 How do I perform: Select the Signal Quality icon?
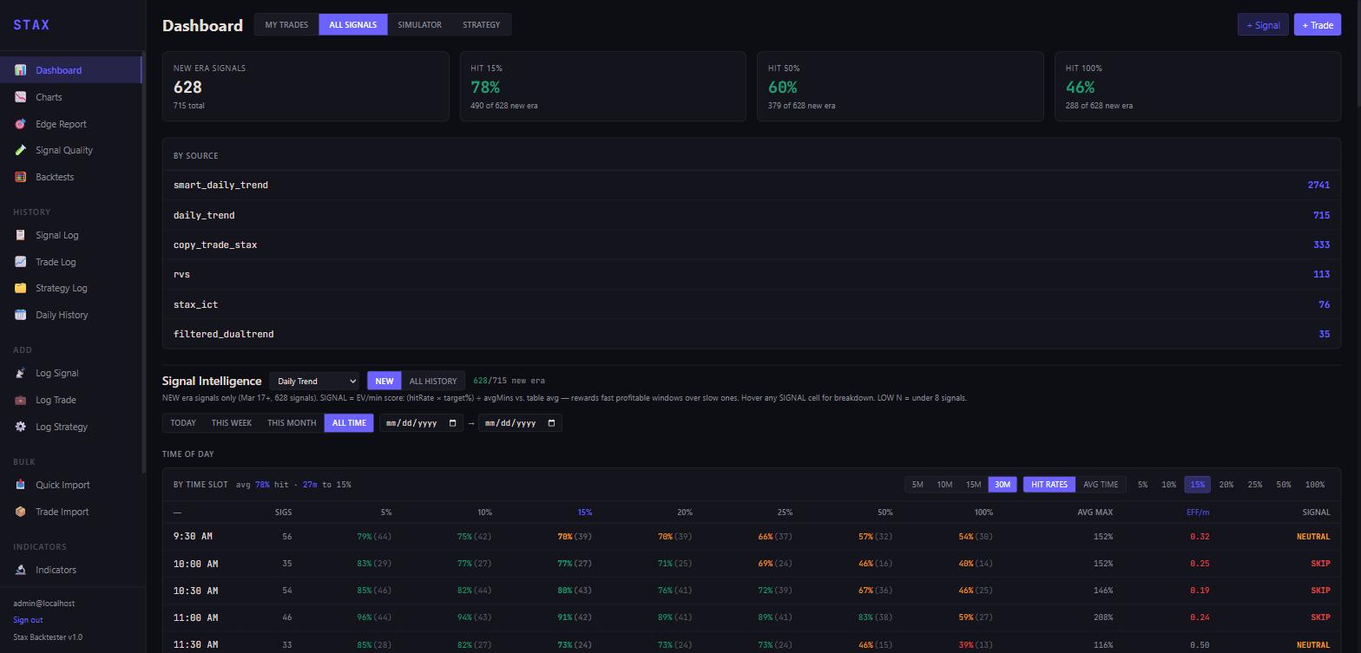click(20, 150)
